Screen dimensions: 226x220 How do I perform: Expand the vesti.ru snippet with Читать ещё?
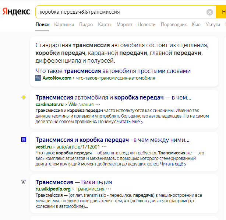tap(173, 164)
